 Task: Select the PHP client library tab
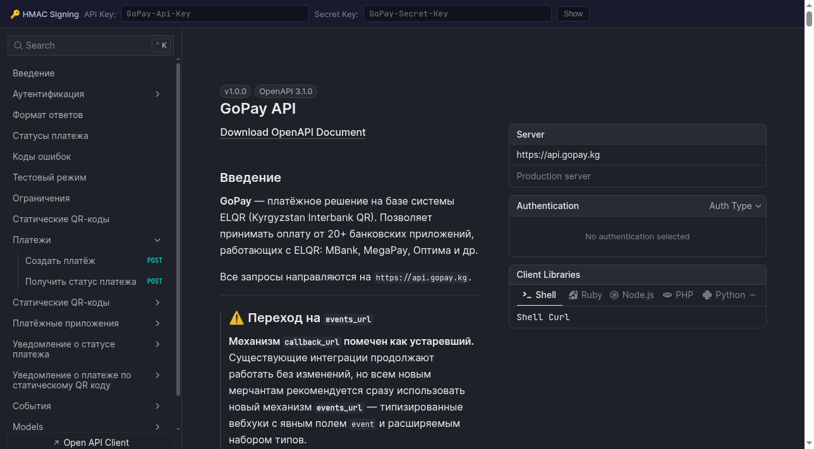pyautogui.click(x=678, y=295)
